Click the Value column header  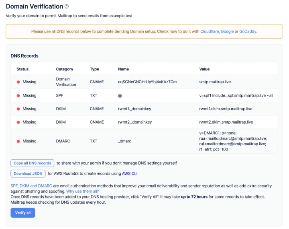click(204, 69)
